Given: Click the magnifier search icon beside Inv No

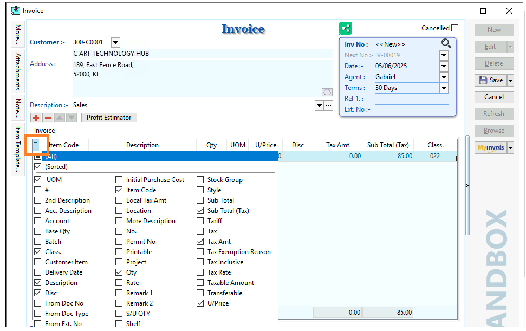Looking at the screenshot, I should (x=446, y=44).
